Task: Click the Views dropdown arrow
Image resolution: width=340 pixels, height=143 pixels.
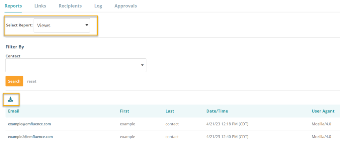Action: (x=87, y=25)
